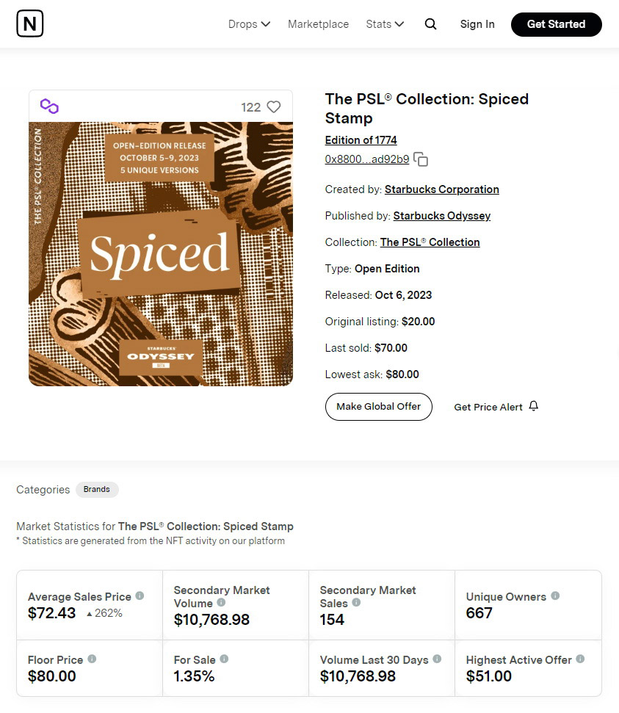
Task: Show info for Highest Active Offer
Action: tap(580, 659)
